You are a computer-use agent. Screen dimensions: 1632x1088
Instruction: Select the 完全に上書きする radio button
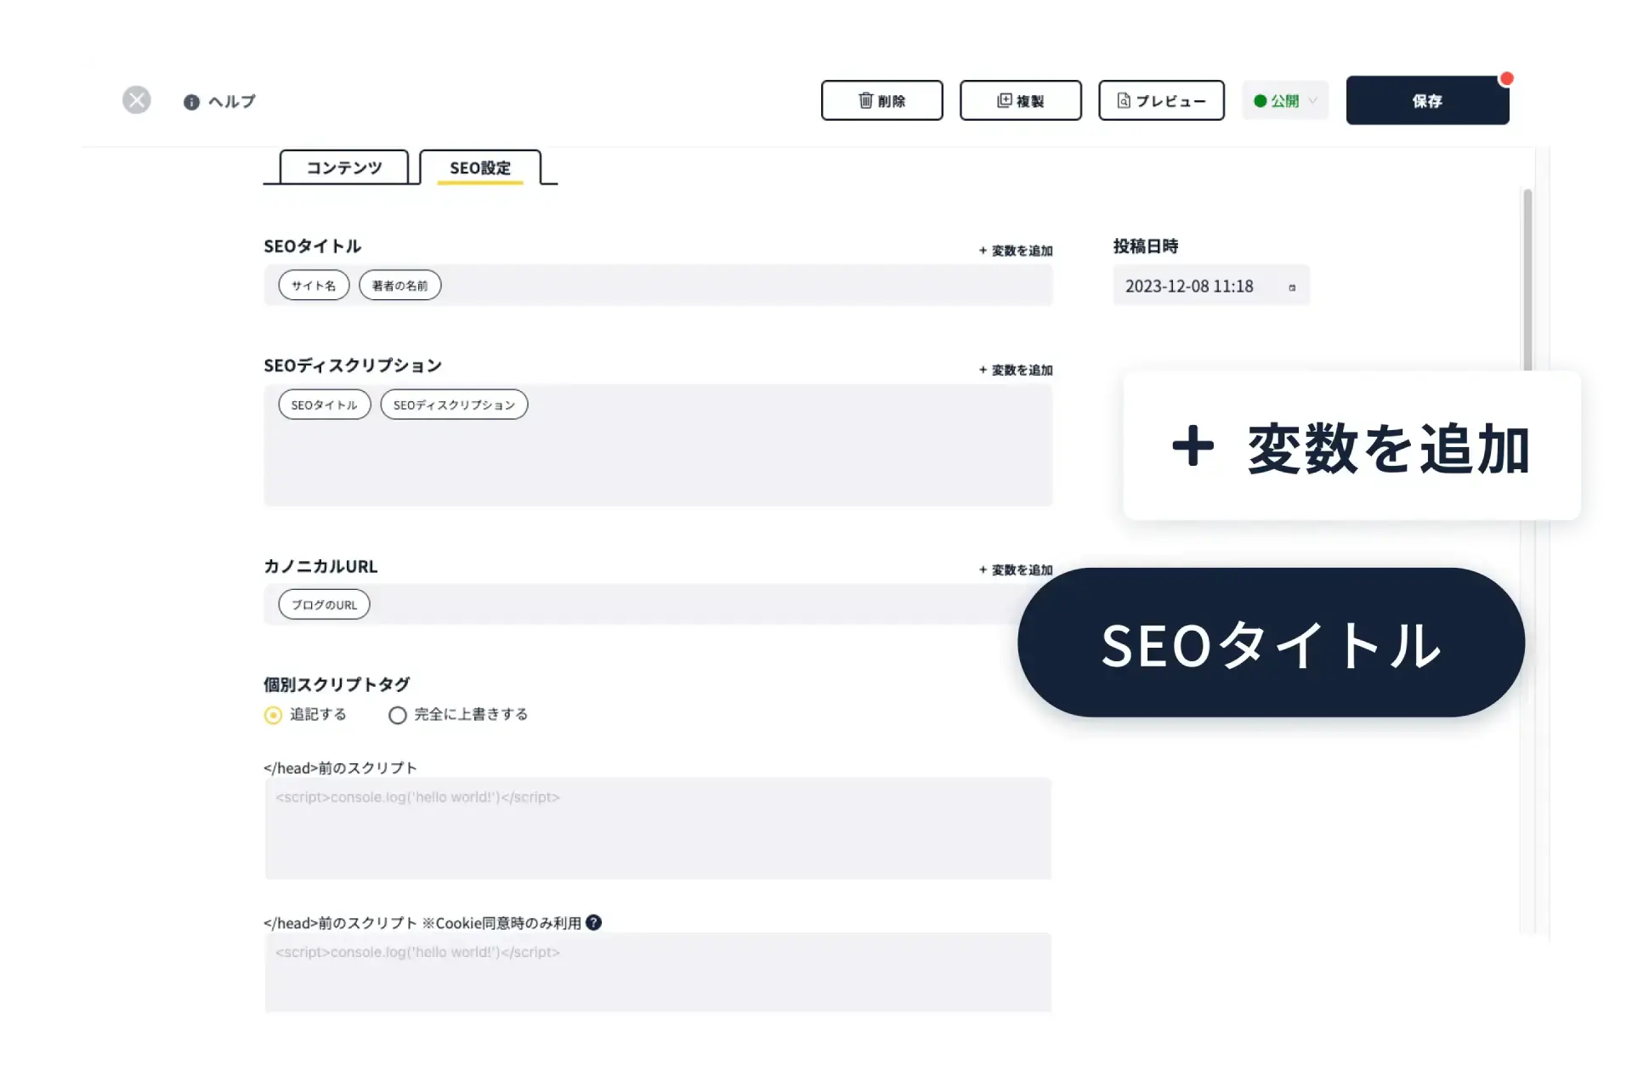point(397,715)
